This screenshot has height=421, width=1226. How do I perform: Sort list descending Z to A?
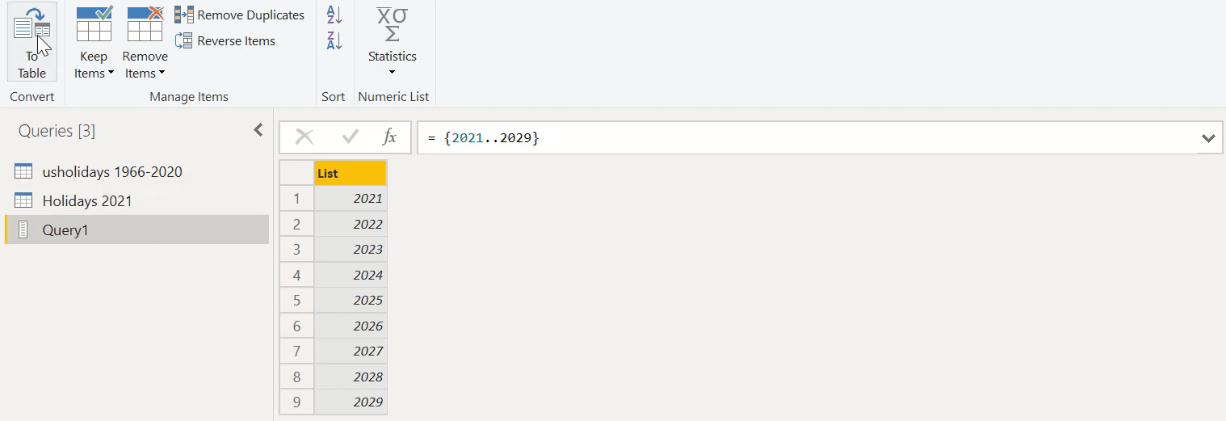[x=334, y=40]
